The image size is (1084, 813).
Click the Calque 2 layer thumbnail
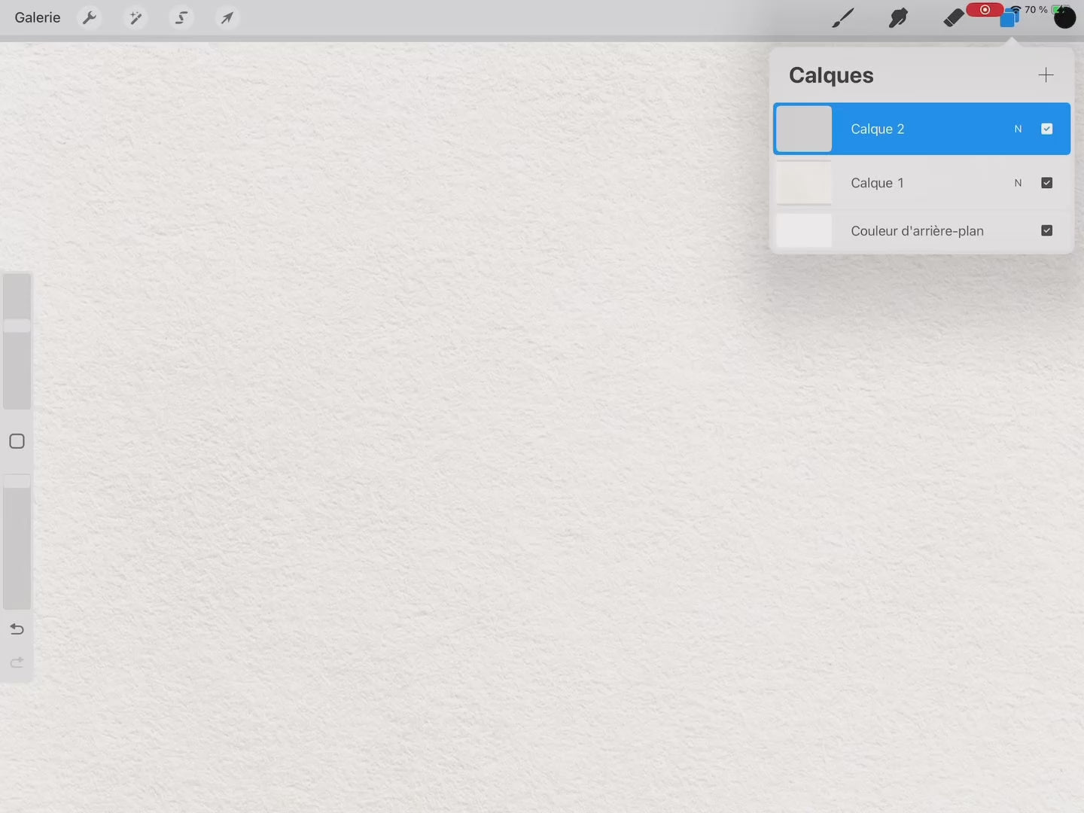(x=804, y=129)
